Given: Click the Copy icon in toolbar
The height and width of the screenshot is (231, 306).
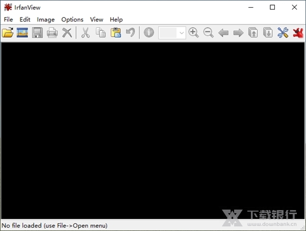Looking at the screenshot, I should tap(100, 33).
